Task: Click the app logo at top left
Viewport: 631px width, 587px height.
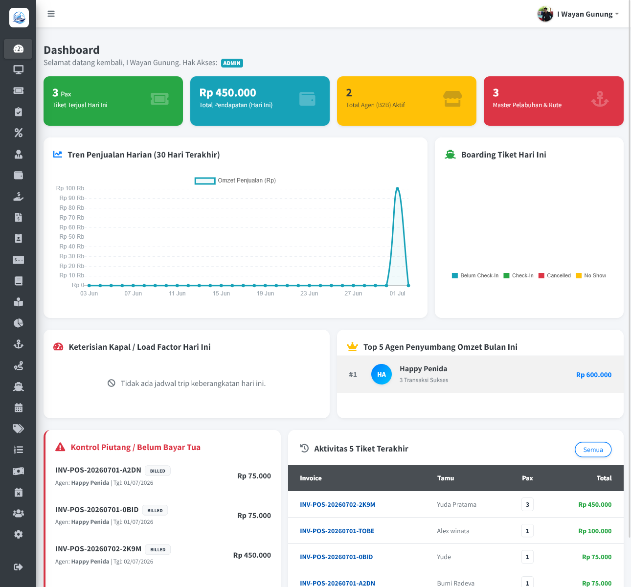Action: click(x=19, y=18)
